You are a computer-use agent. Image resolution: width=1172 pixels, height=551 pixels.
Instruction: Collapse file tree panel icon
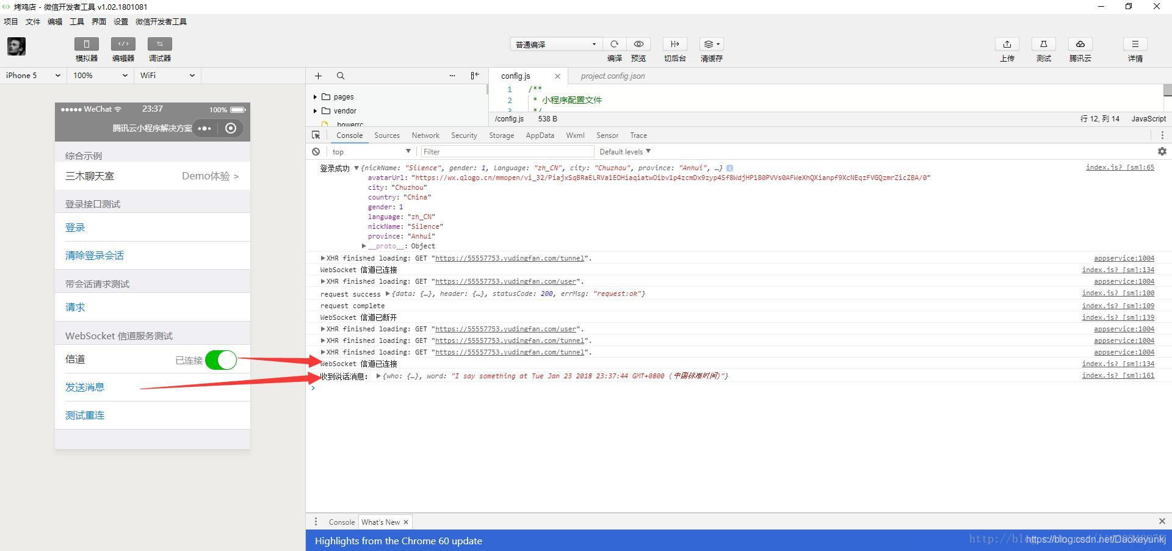(475, 76)
